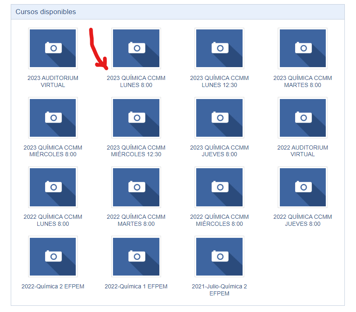Viewport: 356px width, 312px height.
Task: Click the 2023 QUÍMICA CCMM LUNES 8:00 title link
Action: (x=136, y=81)
